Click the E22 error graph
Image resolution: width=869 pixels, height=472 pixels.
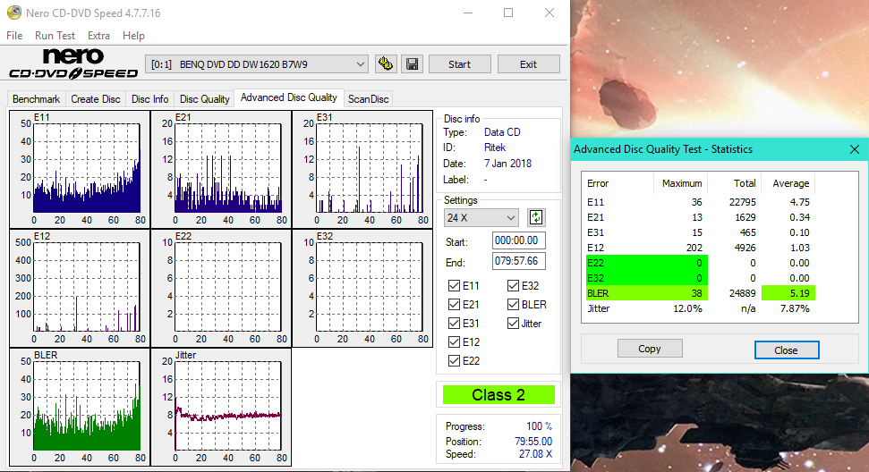pos(221,288)
